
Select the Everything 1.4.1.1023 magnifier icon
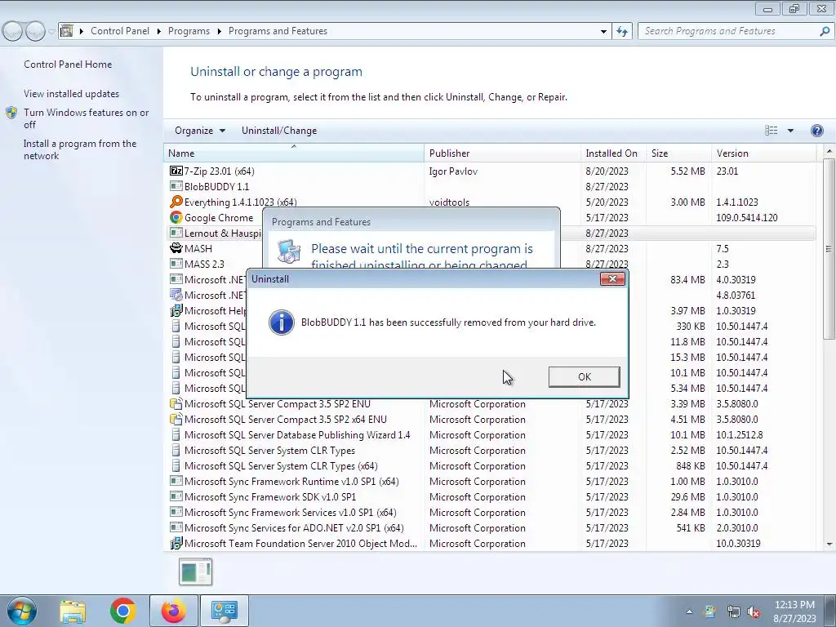tap(176, 202)
